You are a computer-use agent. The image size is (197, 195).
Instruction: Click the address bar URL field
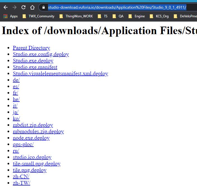(117, 8)
